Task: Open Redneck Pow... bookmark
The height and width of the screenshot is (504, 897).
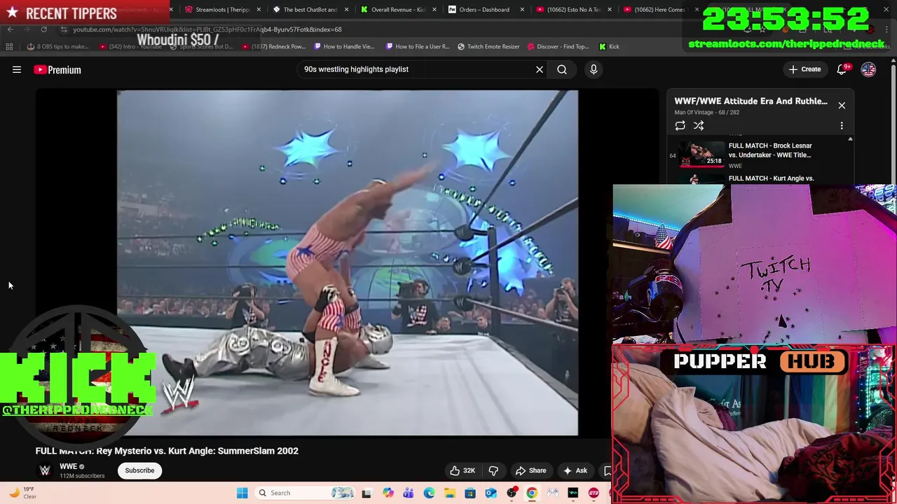Action: (274, 47)
